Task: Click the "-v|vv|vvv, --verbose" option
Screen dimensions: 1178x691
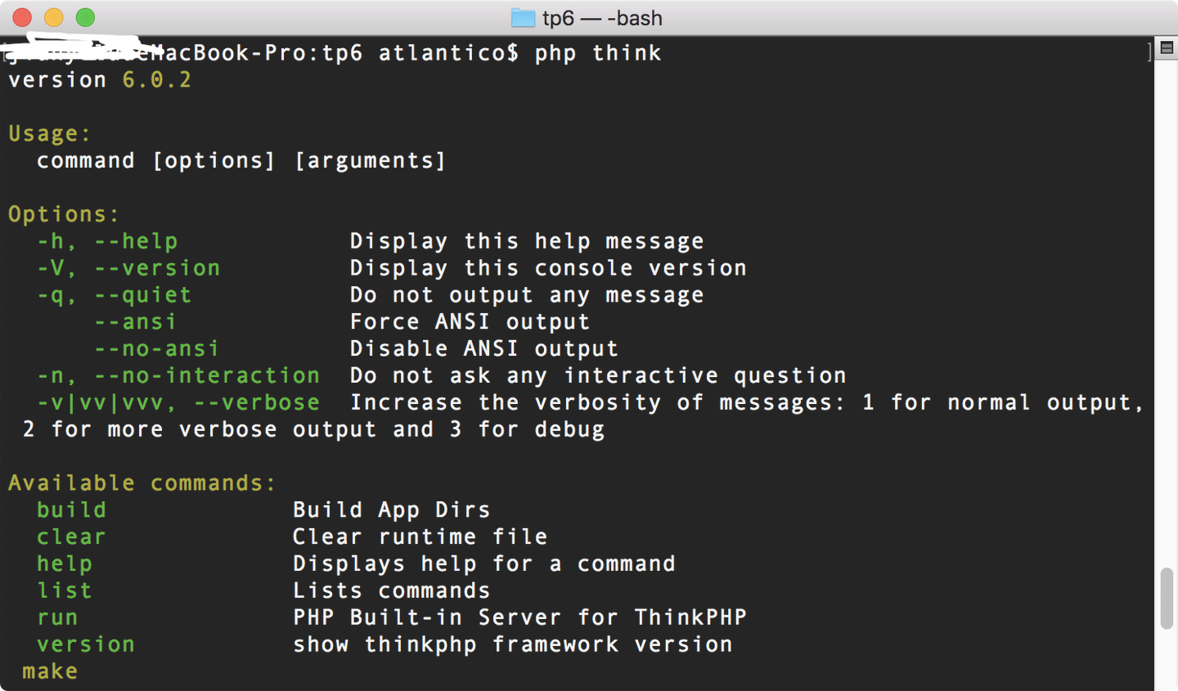Action: coord(178,403)
